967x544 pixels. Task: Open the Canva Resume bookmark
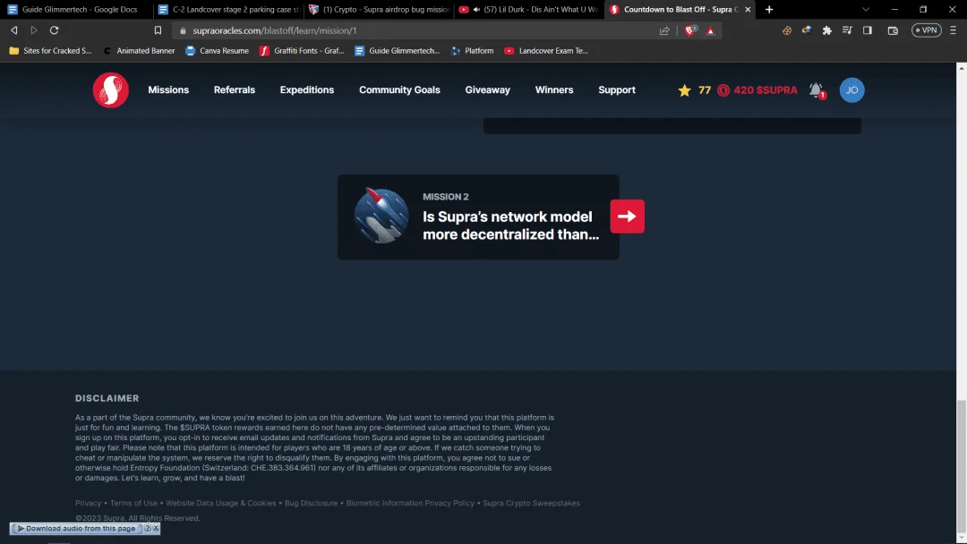217,50
